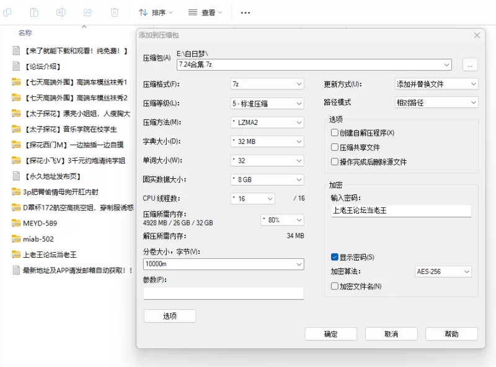Open the three-dots more options menu
The image size is (496, 367).
point(246,12)
